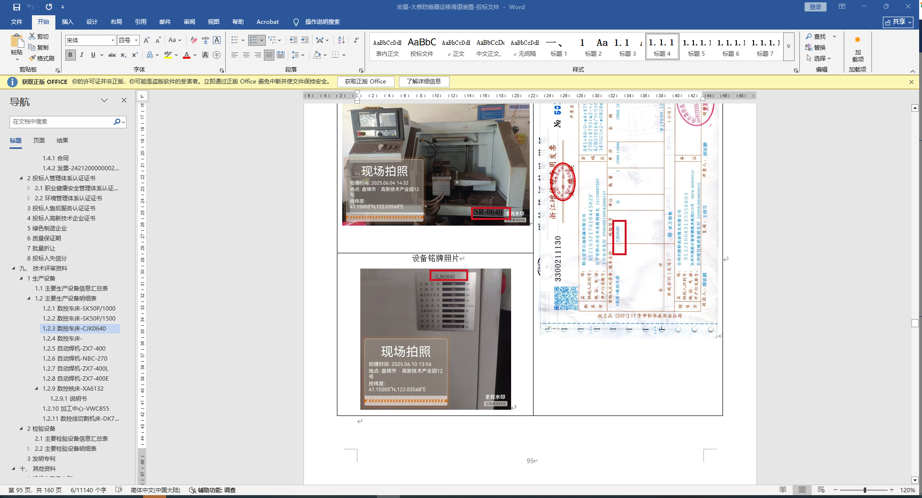Open the 插入 ribbon tab
The width and height of the screenshot is (922, 498).
[x=67, y=22]
